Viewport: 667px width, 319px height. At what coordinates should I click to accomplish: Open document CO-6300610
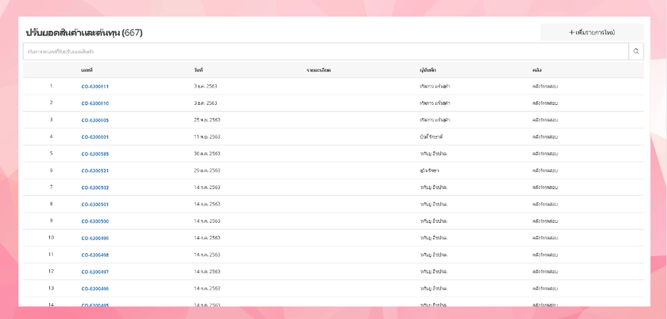tap(95, 103)
